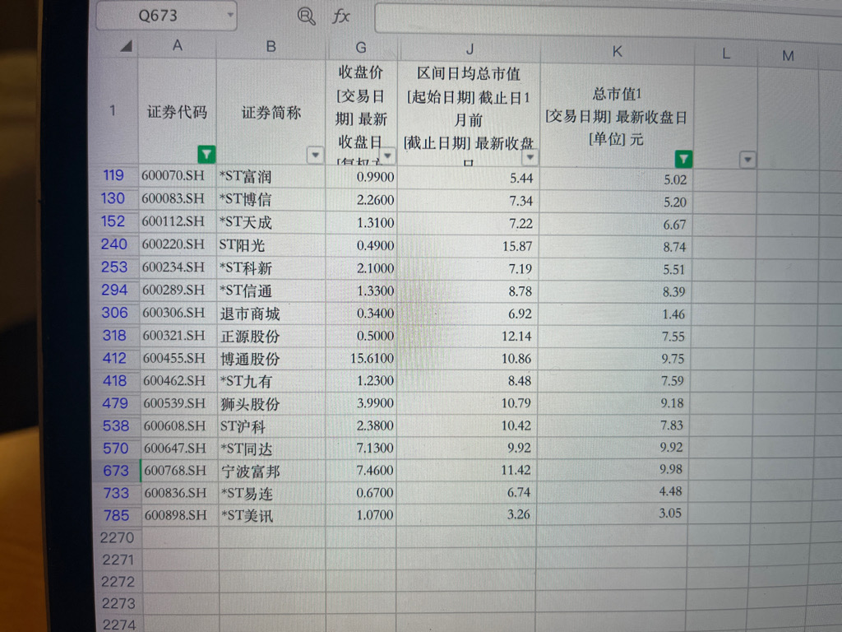Screen dimensions: 842x632
Task: Select row header 119
Action: [x=113, y=175]
